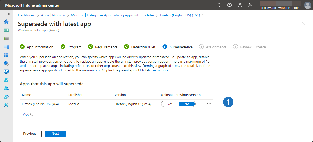Switch to the Detection rules step
Viewport: 313px width, 142px height.
pyautogui.click(x=143, y=47)
